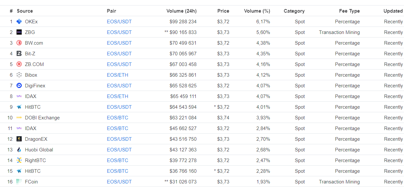Click the RightBTC logo icon

pos(19,160)
